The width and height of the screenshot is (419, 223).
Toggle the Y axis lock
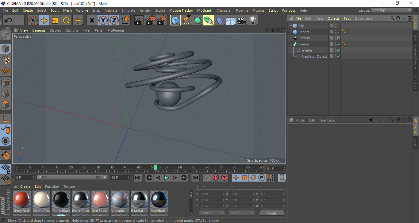[x=103, y=21]
